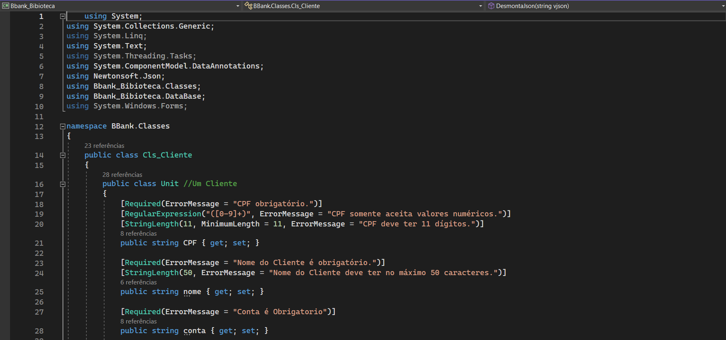Click 'using Bbank_Bibioteca.DataBase;' line

click(x=136, y=96)
